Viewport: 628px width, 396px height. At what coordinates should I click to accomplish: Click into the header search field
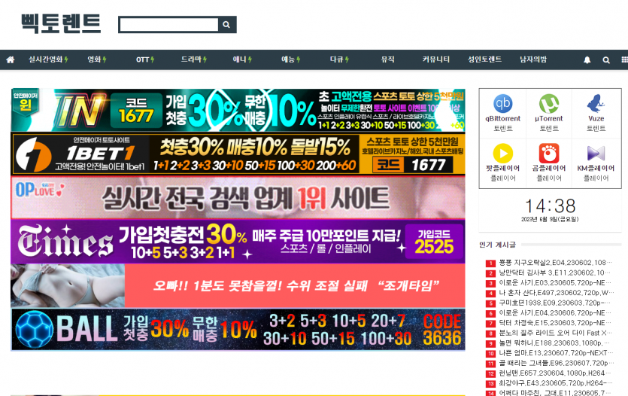168,25
